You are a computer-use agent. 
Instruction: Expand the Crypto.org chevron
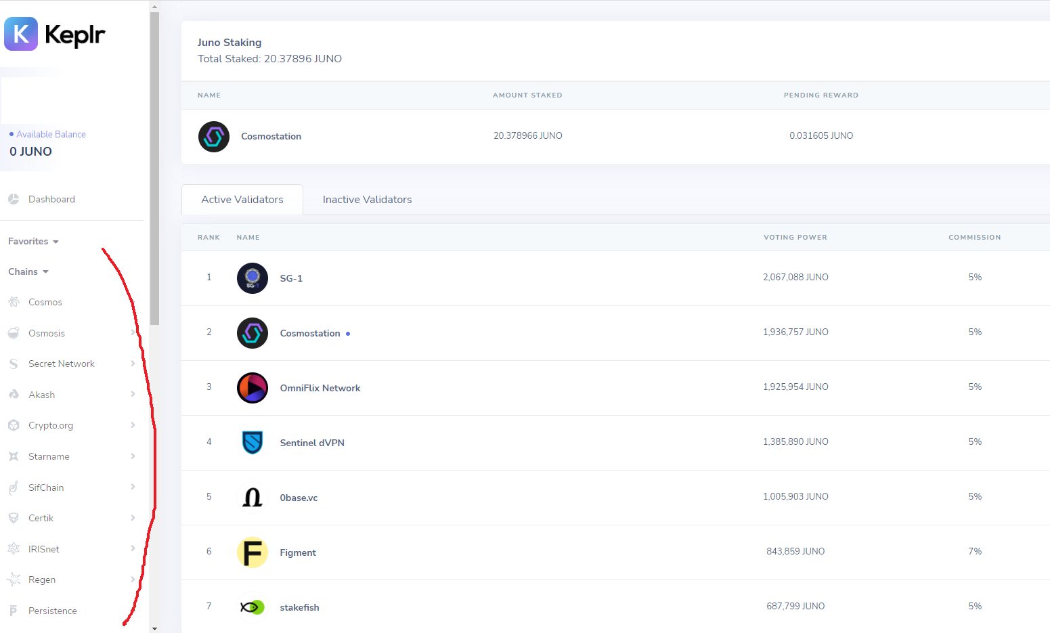point(133,425)
